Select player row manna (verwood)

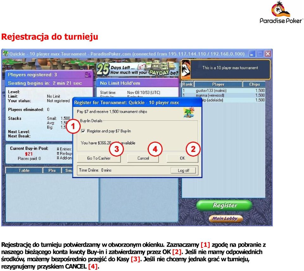click(224, 95)
